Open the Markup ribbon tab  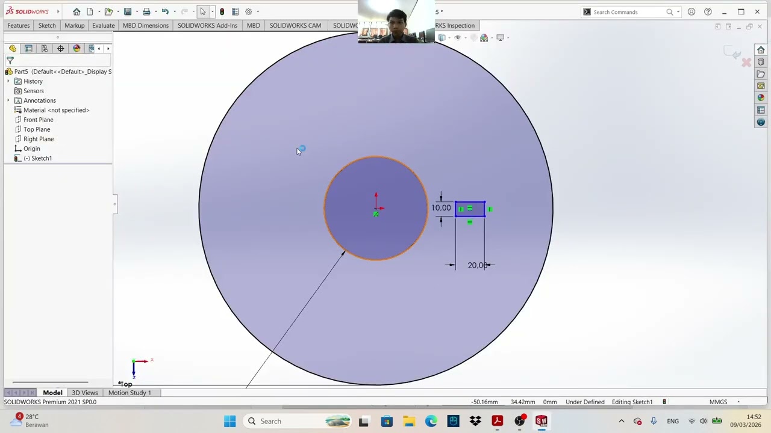(75, 25)
